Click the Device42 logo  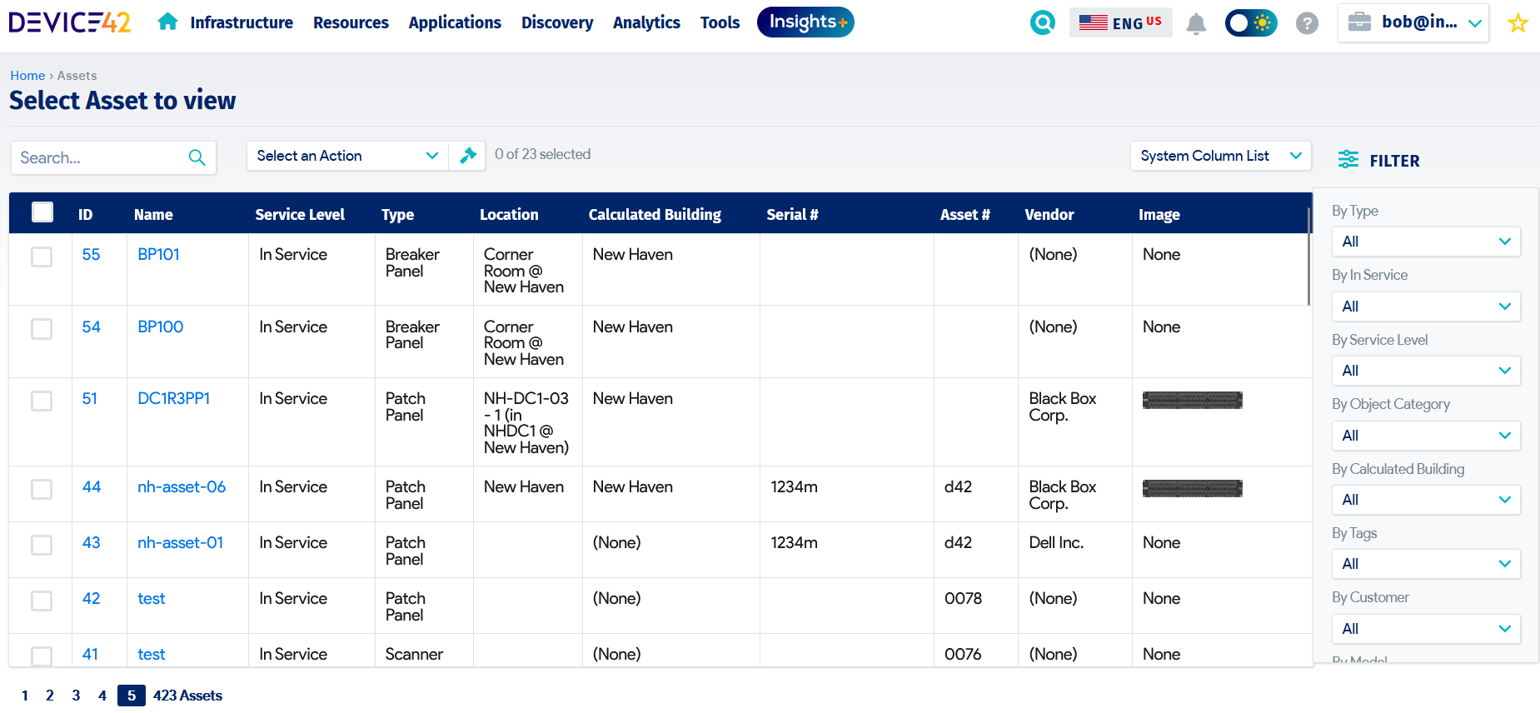click(x=70, y=22)
